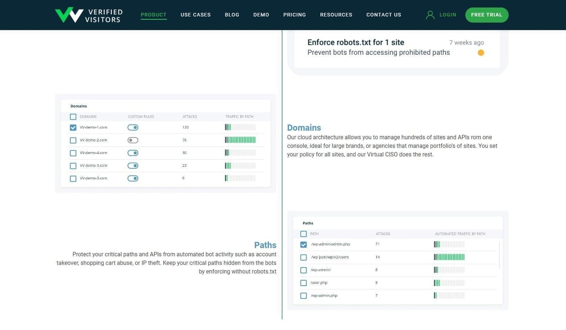Open the 'Enforce robots.txt for 1 site' heading
The width and height of the screenshot is (566, 330).
356,42
